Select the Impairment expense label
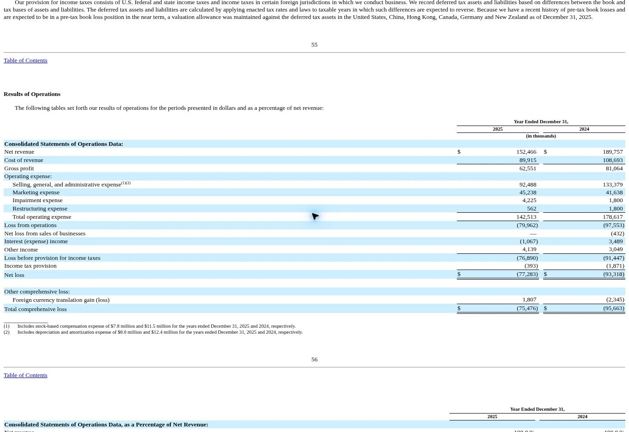This screenshot has height=432, width=629. click(x=37, y=200)
